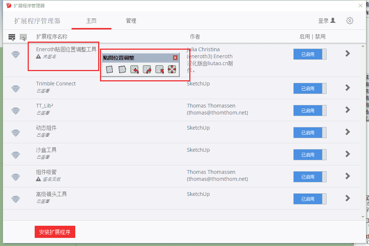Click the 未签名 status under Eneroth

49,57
